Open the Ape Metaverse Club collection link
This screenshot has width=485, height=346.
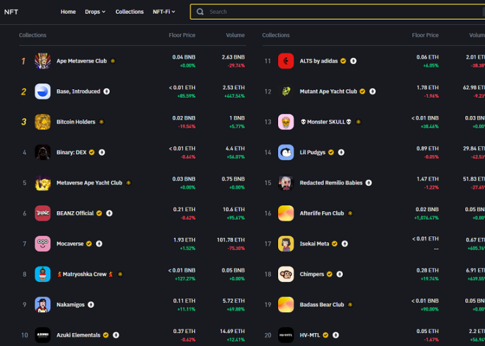pyautogui.click(x=82, y=61)
